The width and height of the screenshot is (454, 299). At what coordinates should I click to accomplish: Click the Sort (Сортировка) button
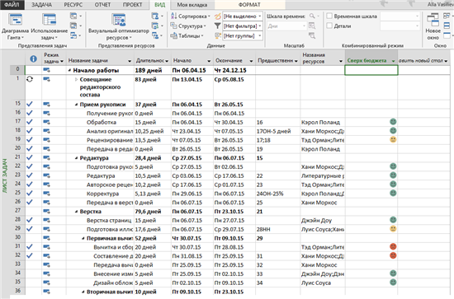point(190,16)
